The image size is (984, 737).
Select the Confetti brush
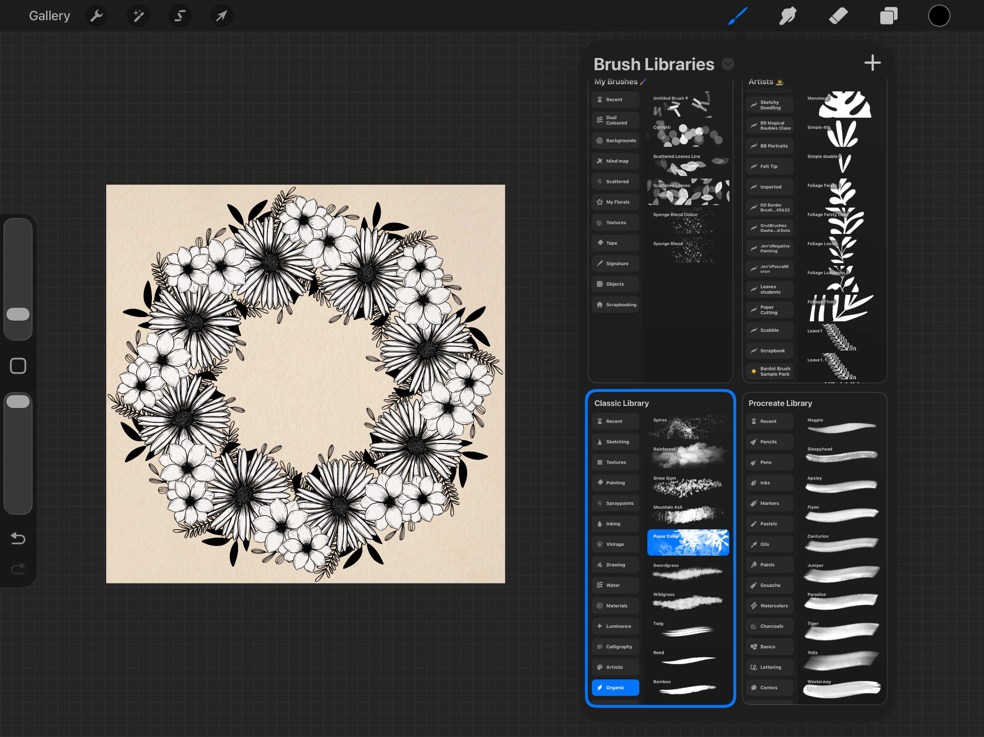tap(688, 134)
